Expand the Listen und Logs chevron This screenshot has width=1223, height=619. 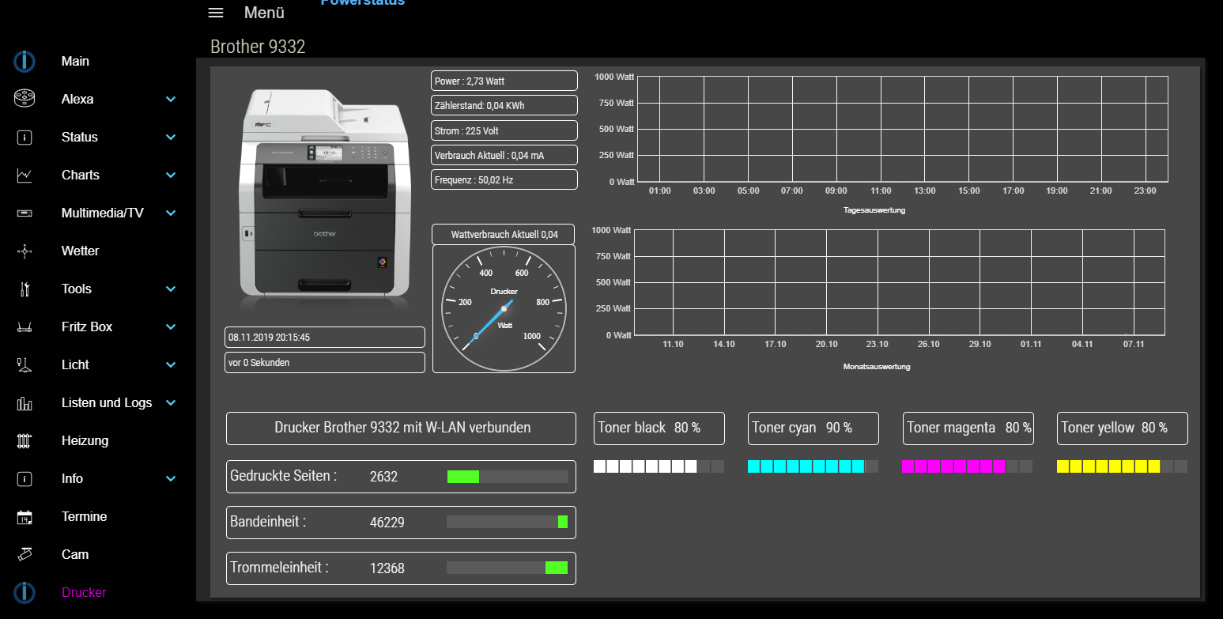pyautogui.click(x=171, y=403)
